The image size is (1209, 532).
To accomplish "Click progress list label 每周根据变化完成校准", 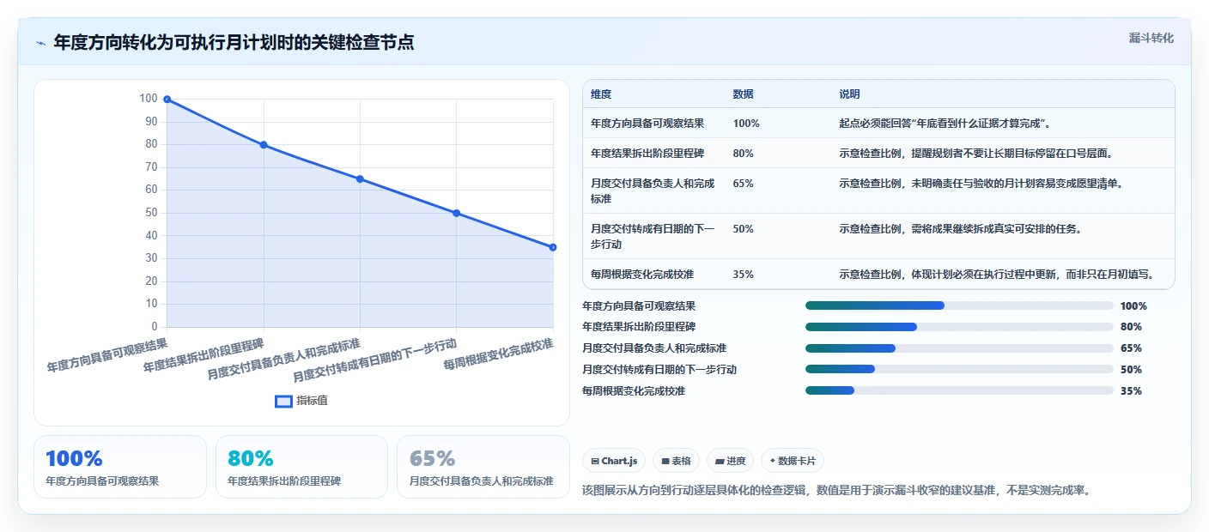I will [x=634, y=391].
